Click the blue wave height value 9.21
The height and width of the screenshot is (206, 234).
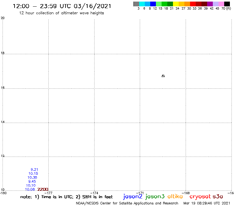(34, 170)
